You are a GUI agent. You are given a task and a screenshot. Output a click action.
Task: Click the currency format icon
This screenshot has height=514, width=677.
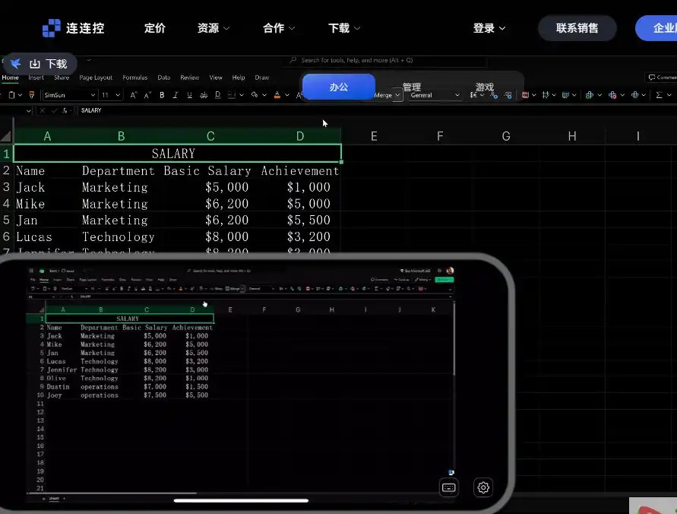473,95
